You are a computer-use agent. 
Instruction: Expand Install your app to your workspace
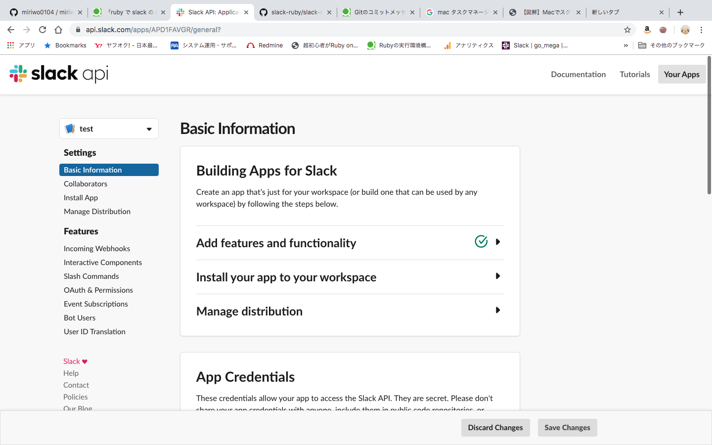point(350,277)
